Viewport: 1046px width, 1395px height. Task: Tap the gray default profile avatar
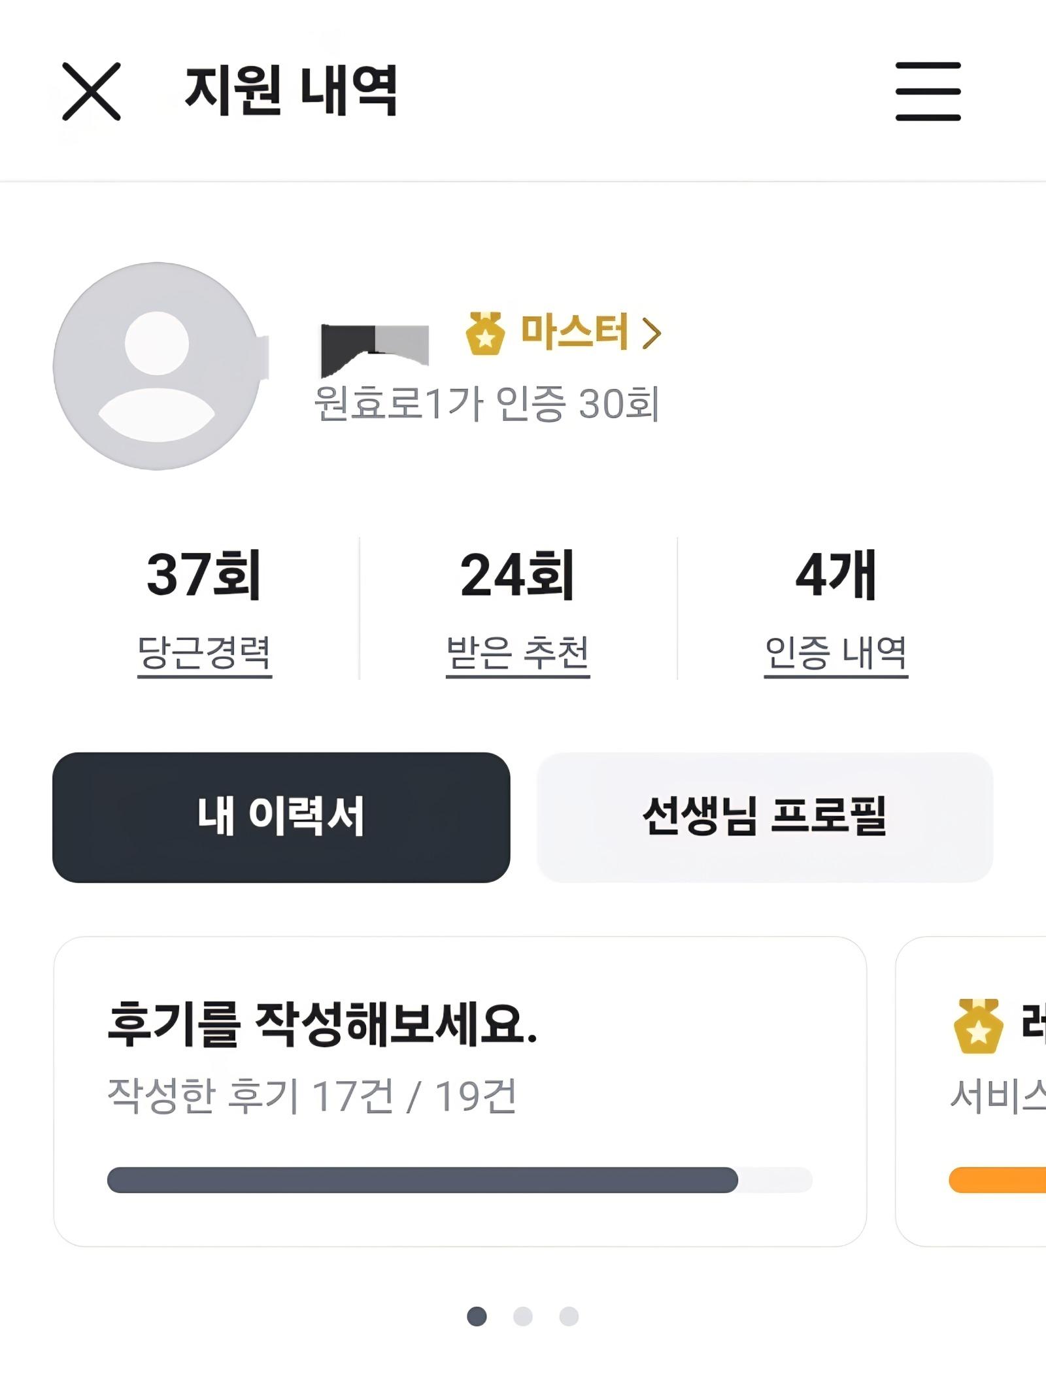click(158, 366)
